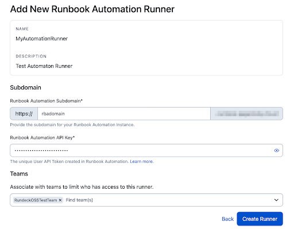Click the 'Provide the subdomain' hint text
The height and width of the screenshot is (229, 294).
72,125
